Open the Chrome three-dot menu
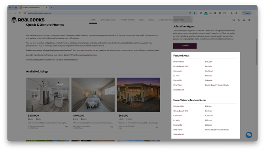The height and width of the screenshot is (151, 265). (x=255, y=13)
